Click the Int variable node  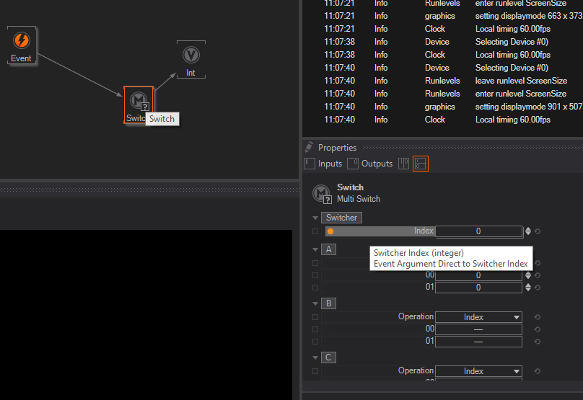tap(190, 55)
